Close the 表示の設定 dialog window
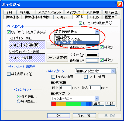Screen dimensions: 124x121 click(120, 4)
